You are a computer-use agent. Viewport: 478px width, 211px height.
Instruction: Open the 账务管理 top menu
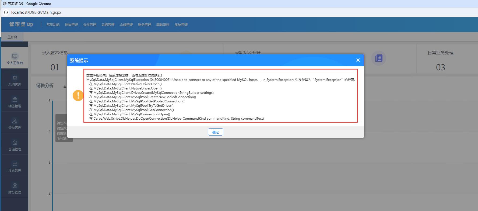pyautogui.click(x=145, y=25)
